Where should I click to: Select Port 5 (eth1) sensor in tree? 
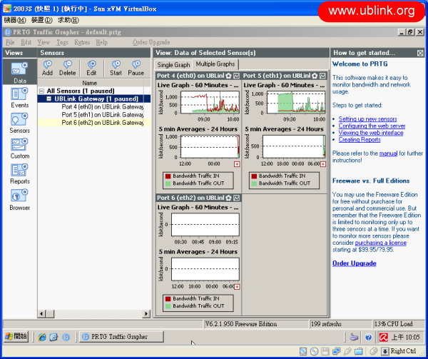click(x=102, y=115)
